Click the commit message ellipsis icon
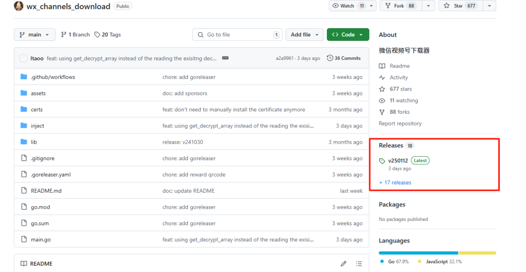The height and width of the screenshot is (272, 526). coord(225,58)
